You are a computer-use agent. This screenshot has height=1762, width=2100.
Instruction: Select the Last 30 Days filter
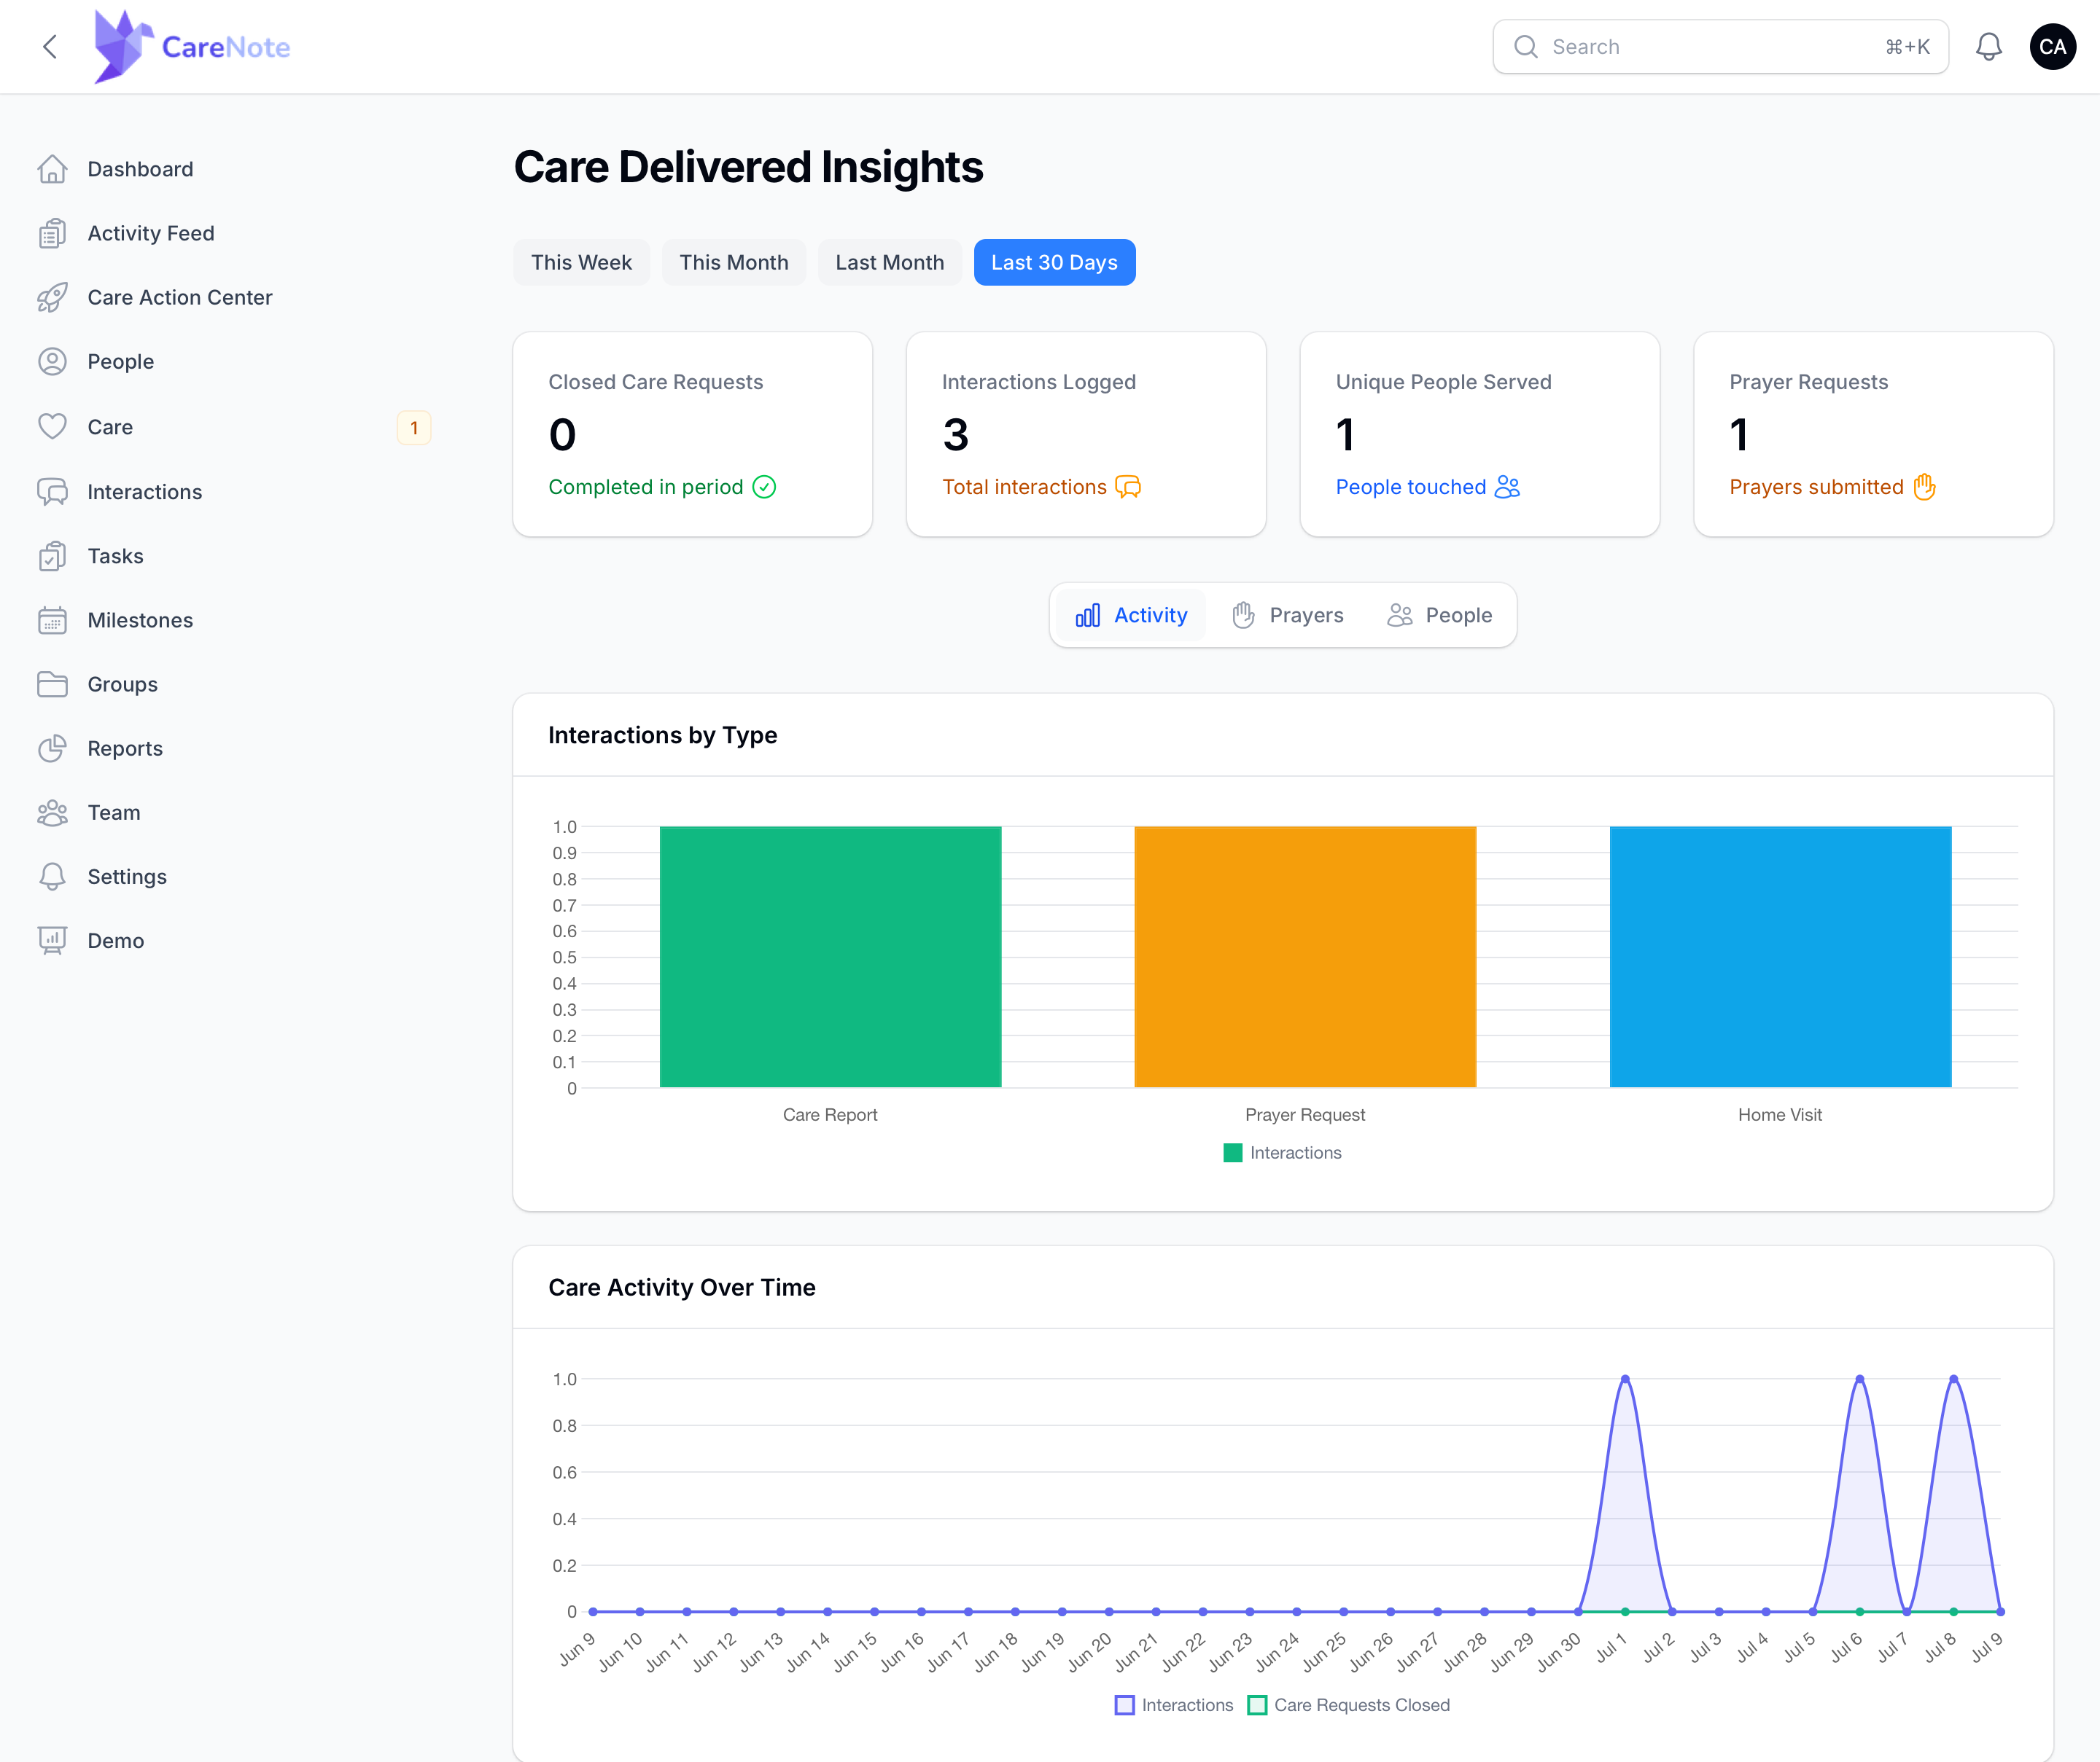click(1054, 262)
